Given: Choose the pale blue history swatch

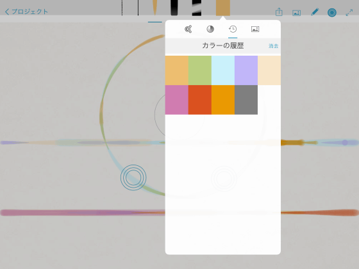Looking at the screenshot, I should coord(223,70).
